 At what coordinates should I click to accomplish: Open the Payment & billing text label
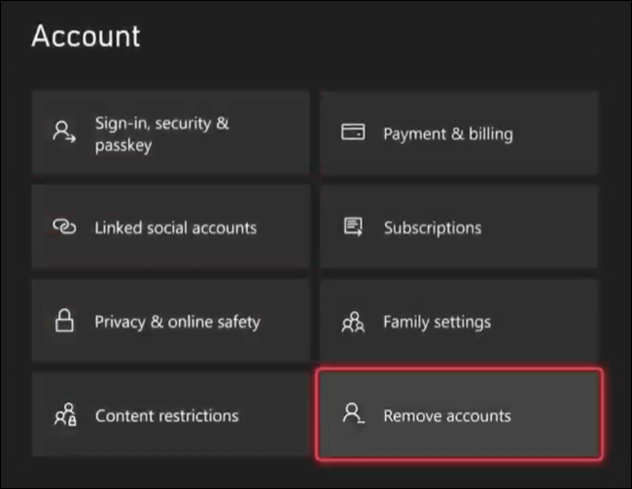(447, 134)
